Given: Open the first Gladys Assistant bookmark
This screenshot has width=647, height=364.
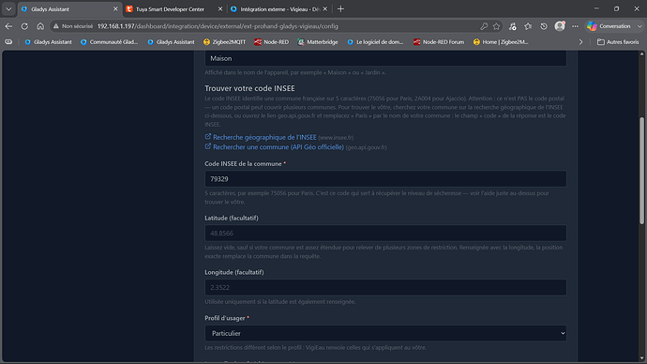Looking at the screenshot, I should tap(48, 41).
